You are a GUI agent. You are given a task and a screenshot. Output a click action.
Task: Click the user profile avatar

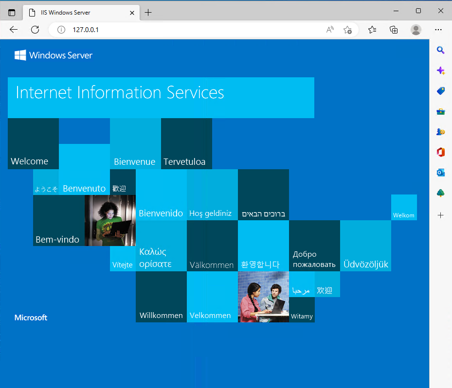coord(416,30)
